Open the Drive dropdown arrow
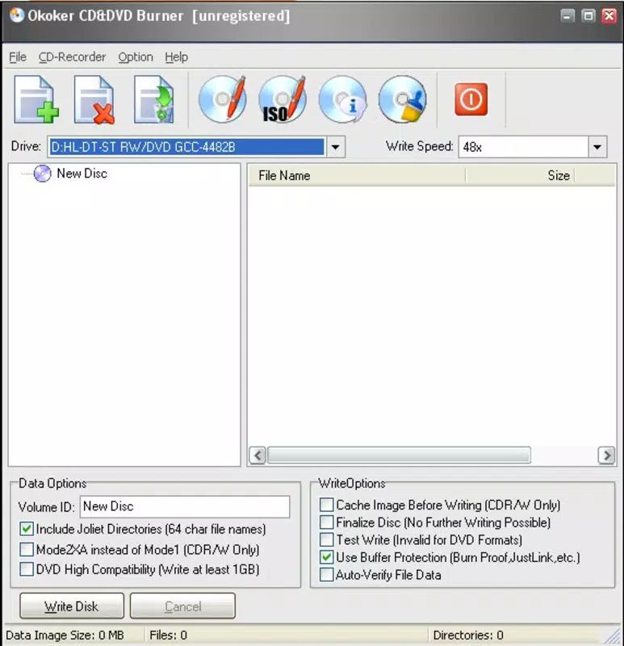This screenshot has width=624, height=646. 335,147
